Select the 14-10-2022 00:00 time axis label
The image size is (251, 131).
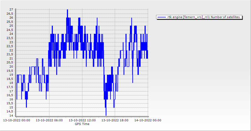coord(148,121)
